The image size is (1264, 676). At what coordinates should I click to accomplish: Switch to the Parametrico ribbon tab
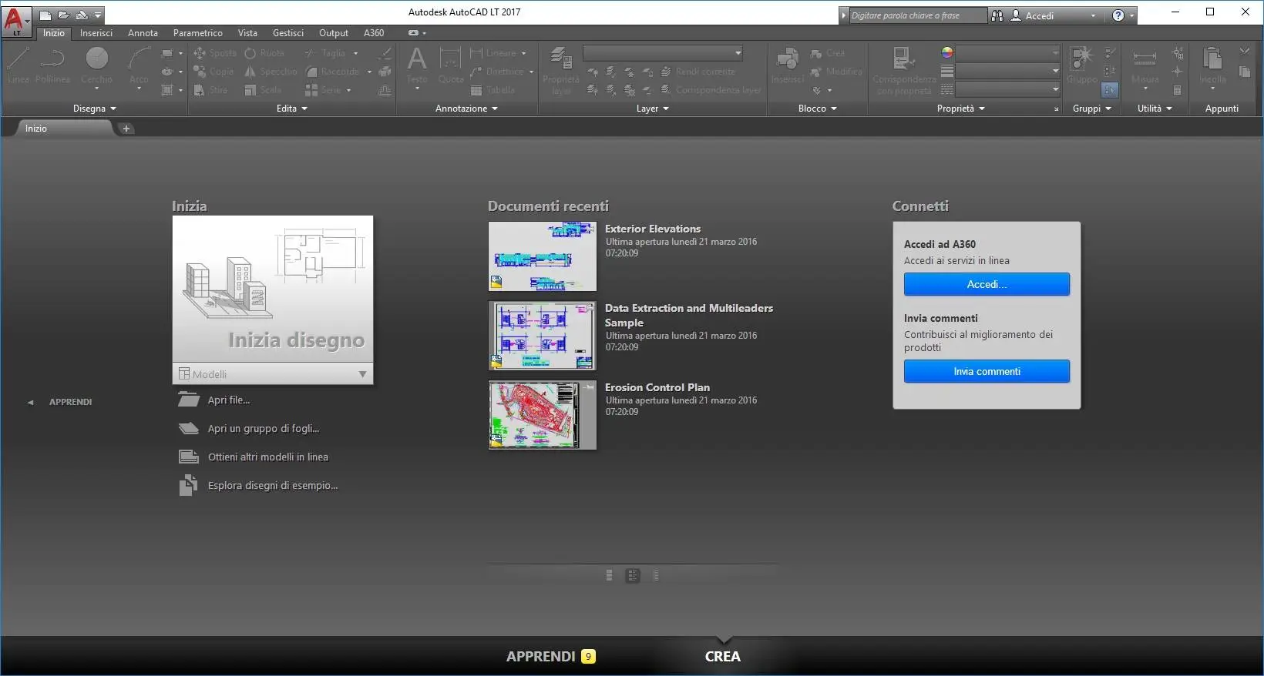pos(198,33)
